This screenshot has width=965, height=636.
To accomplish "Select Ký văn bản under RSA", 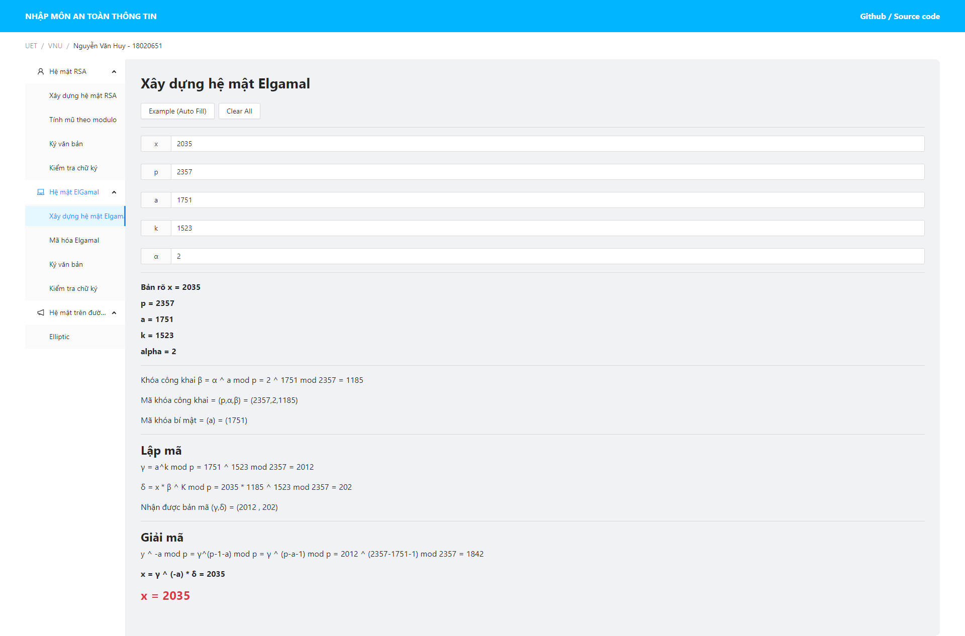I will click(66, 144).
